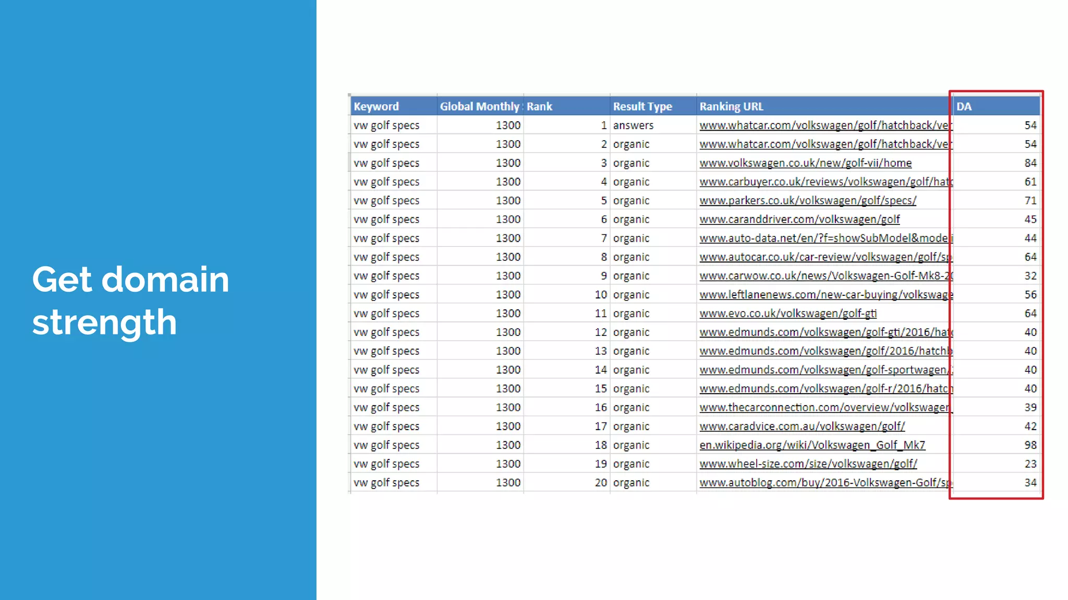Select the DA value 45 cell
This screenshot has height=600, width=1068.
(997, 219)
